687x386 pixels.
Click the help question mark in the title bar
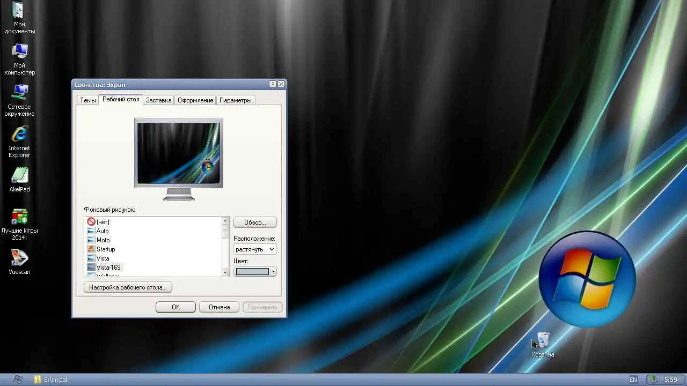pos(273,84)
